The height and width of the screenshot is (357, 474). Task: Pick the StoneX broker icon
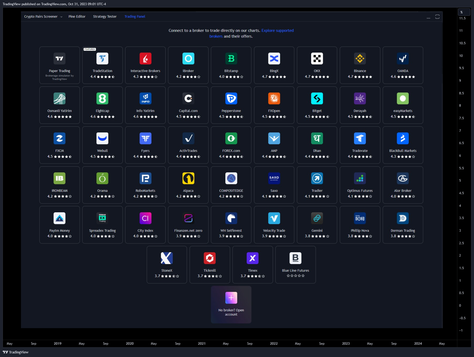[x=167, y=258]
